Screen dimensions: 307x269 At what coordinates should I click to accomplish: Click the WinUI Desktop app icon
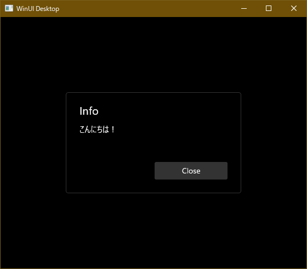(9, 8)
